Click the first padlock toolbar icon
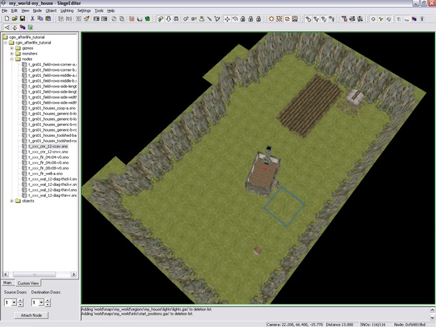 coord(243,19)
